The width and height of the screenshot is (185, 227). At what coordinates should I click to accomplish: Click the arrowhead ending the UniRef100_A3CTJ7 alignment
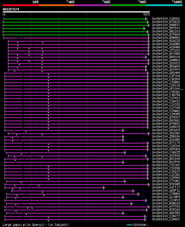coord(104,188)
